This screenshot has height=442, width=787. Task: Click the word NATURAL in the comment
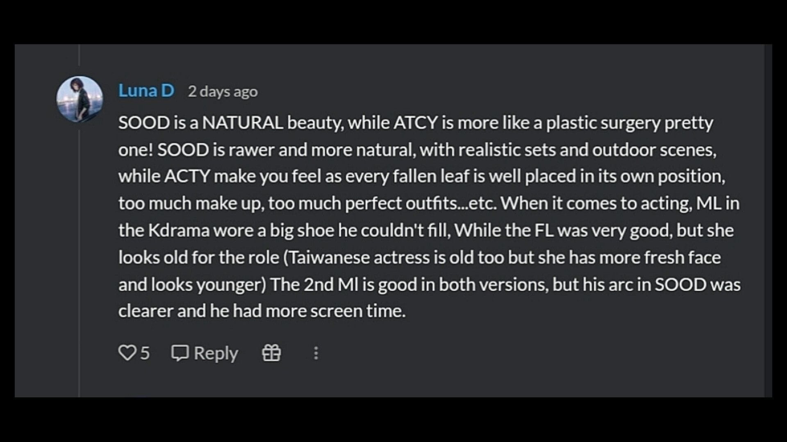pyautogui.click(x=242, y=123)
